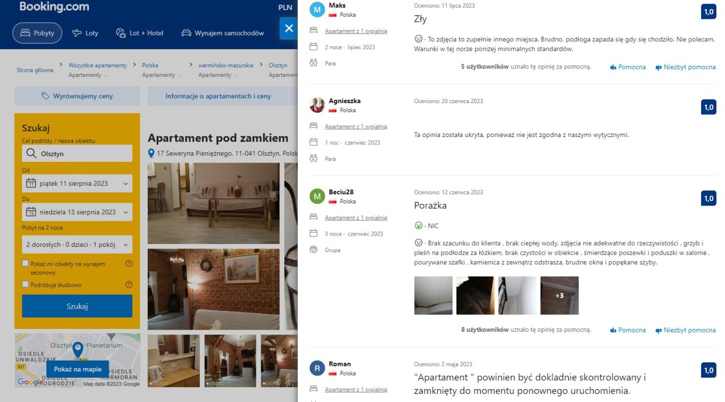Close the reviews panel with the X icon

click(289, 28)
